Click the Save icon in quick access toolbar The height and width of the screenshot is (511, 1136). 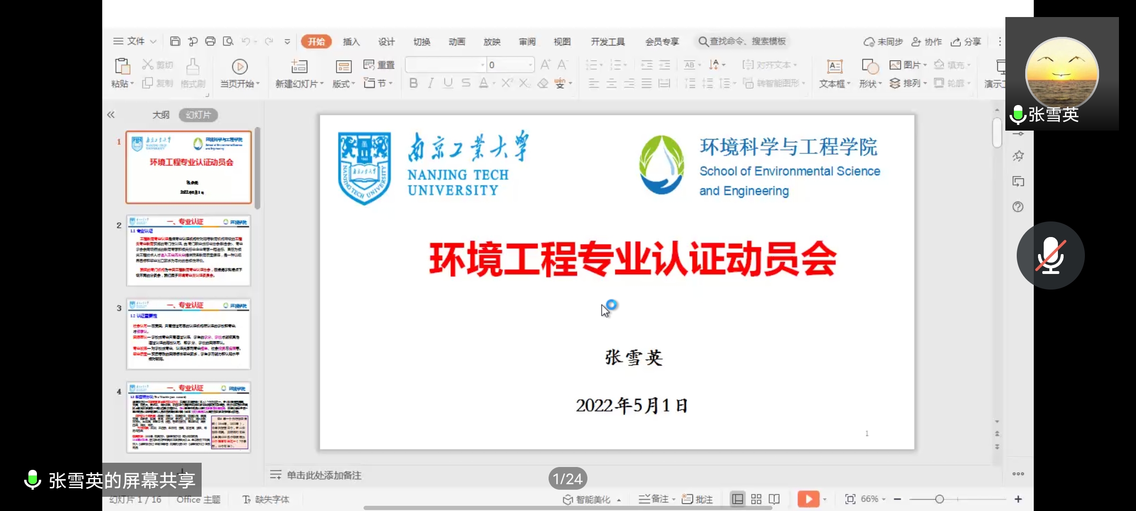tap(175, 42)
